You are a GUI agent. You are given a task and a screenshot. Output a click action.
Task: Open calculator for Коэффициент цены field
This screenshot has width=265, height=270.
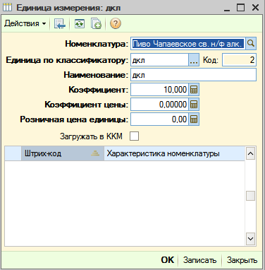(x=194, y=105)
